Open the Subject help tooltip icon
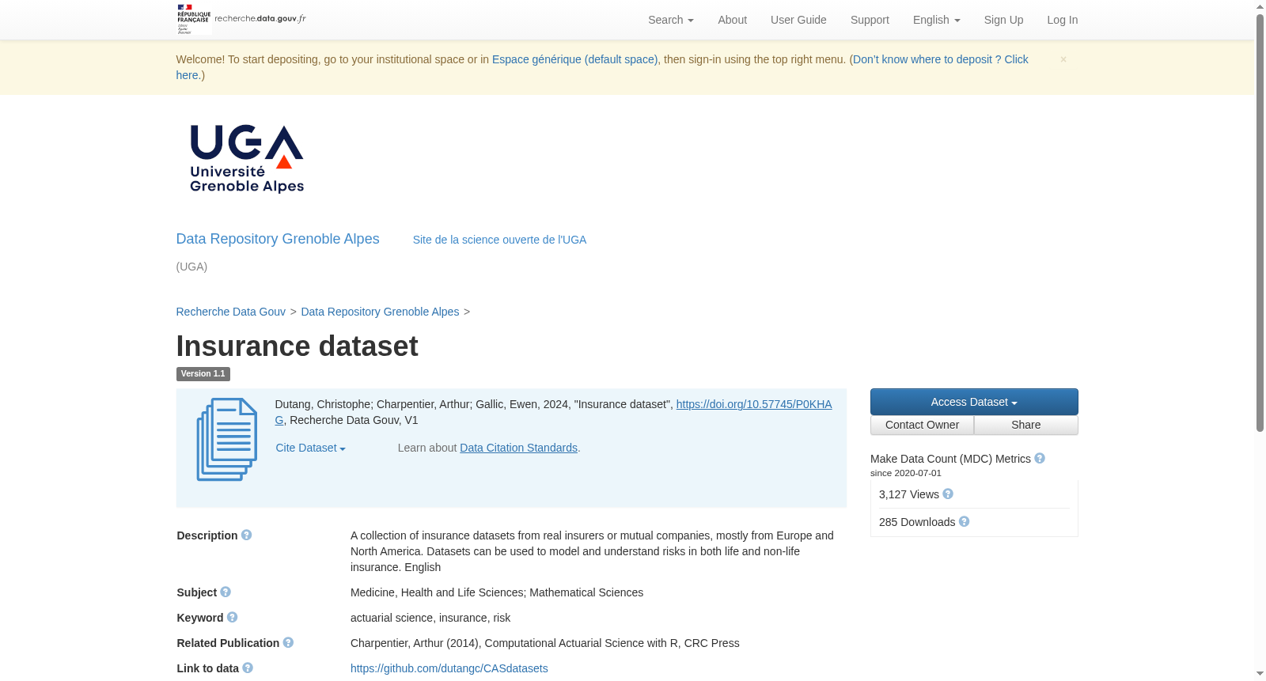This screenshot has height=681, width=1266. 226,592
